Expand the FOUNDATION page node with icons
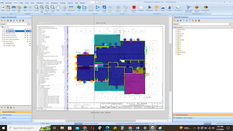 pos(2,29)
